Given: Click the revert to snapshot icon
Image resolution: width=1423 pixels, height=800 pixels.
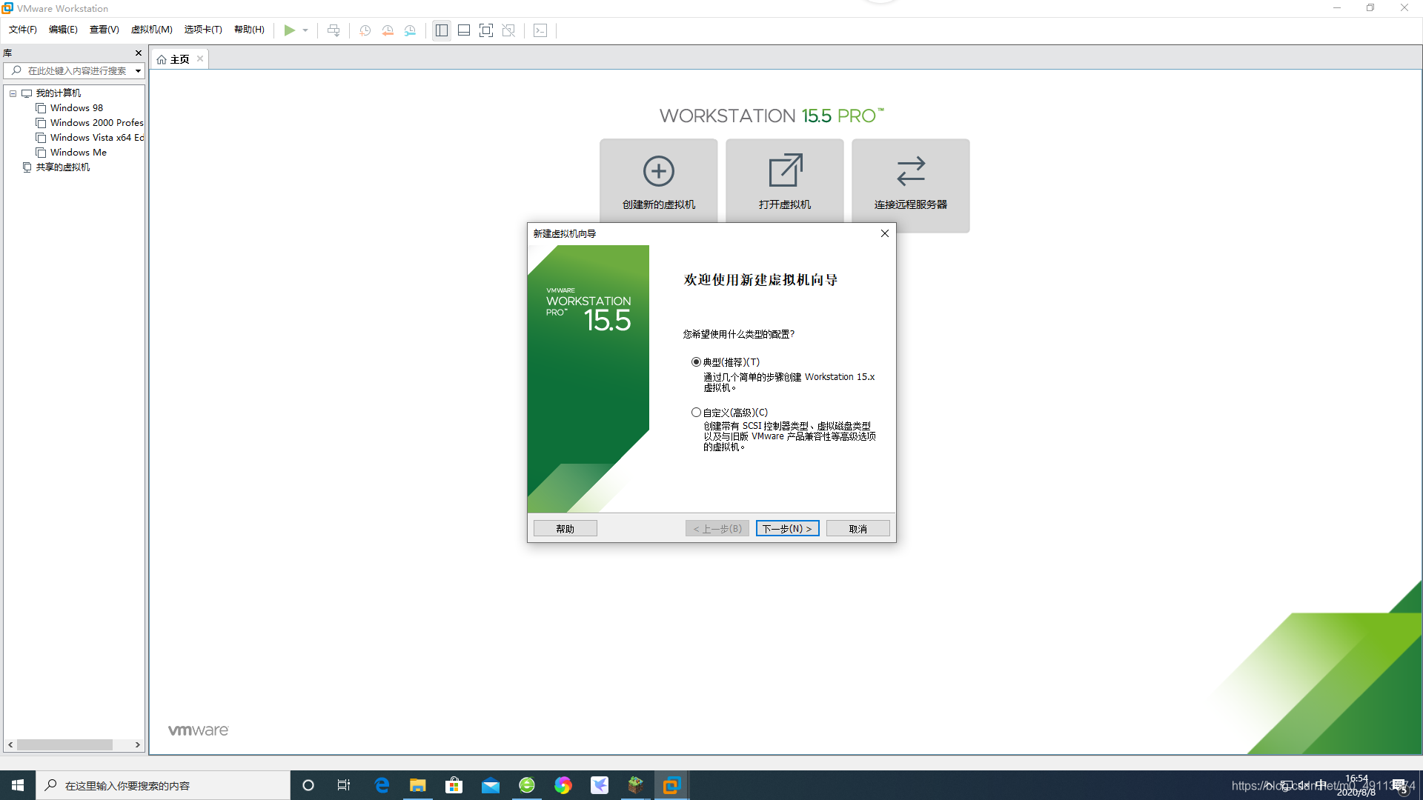Looking at the screenshot, I should 388,30.
